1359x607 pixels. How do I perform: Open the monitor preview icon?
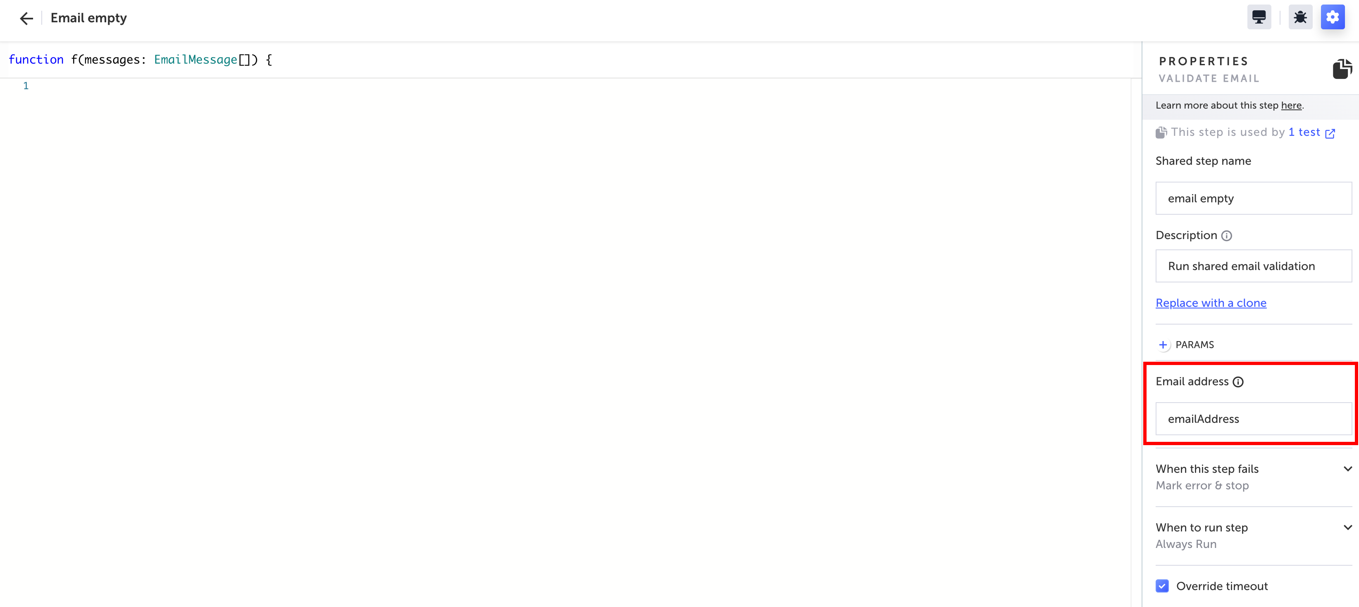coord(1259,17)
